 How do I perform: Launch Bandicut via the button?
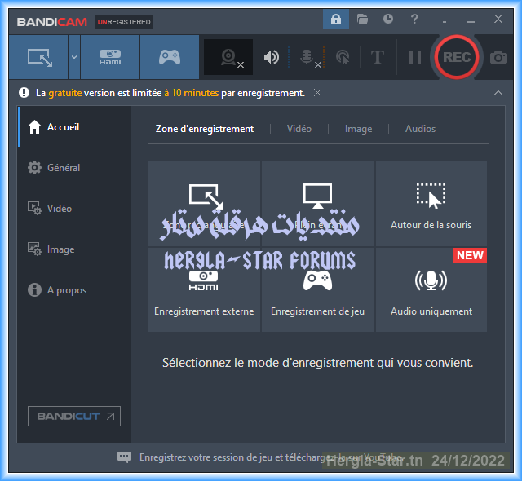tap(74, 416)
